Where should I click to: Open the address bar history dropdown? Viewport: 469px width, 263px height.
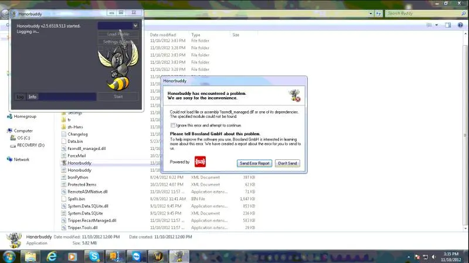(371, 13)
